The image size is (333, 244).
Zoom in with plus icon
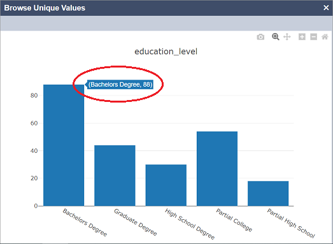[x=302, y=37]
